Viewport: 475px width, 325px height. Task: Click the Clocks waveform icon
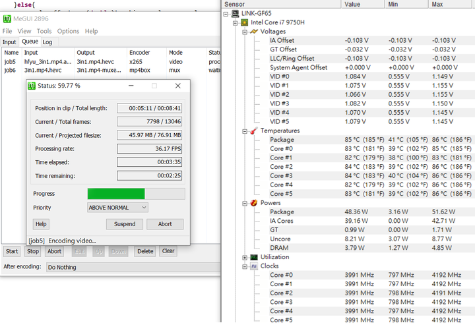pyautogui.click(x=254, y=266)
